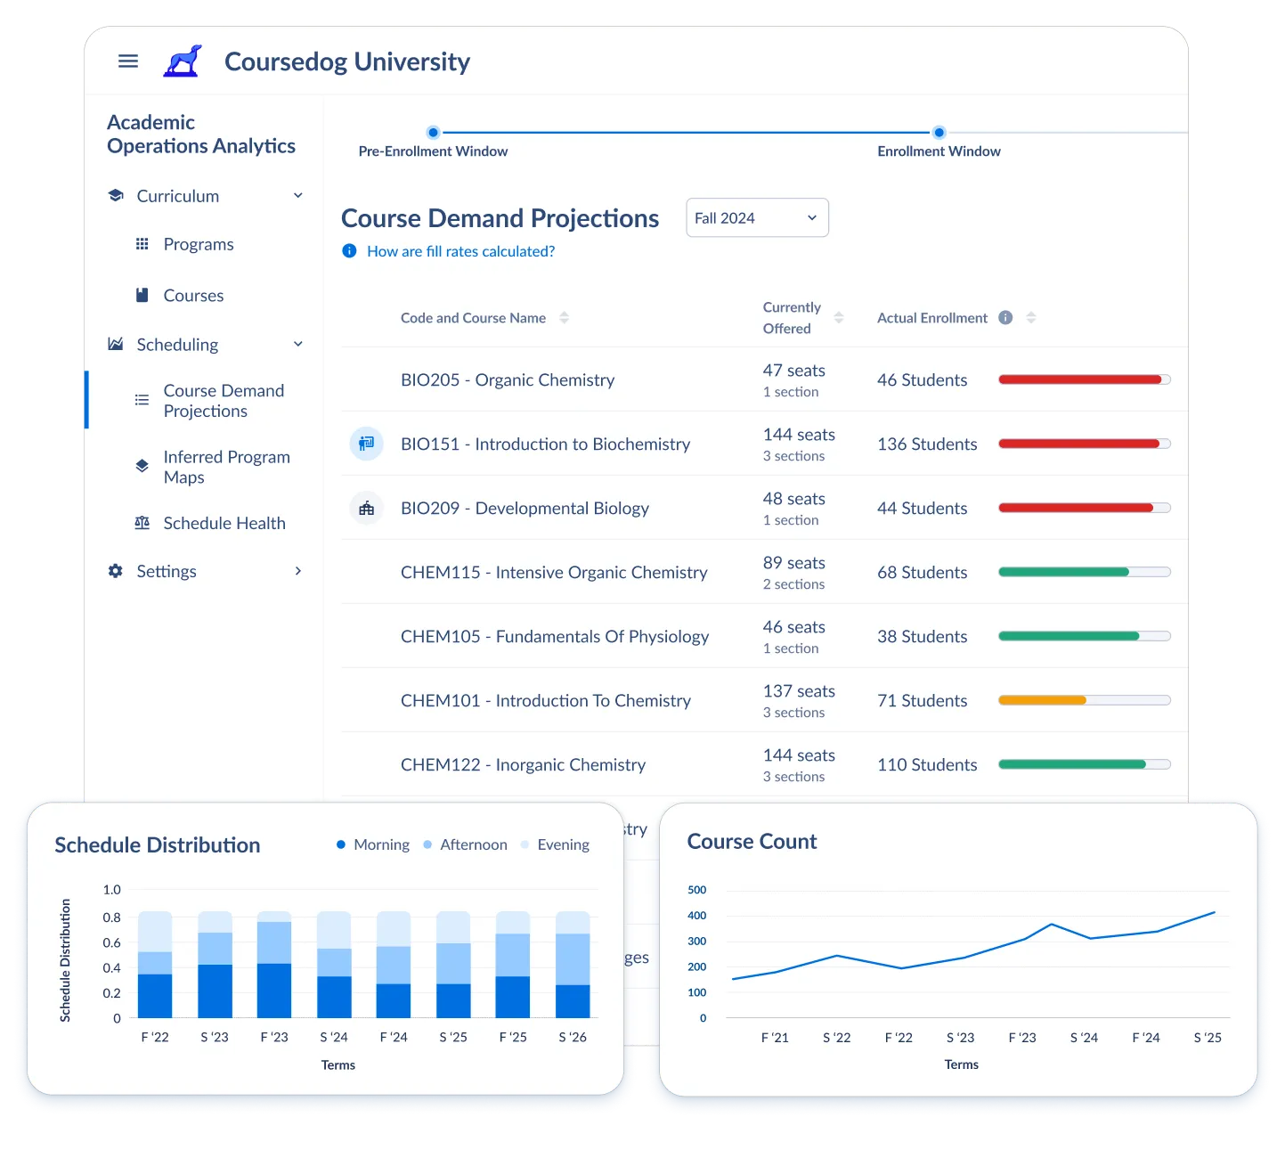Open the fill rates calculation explanation link
1285x1158 pixels.
461,251
